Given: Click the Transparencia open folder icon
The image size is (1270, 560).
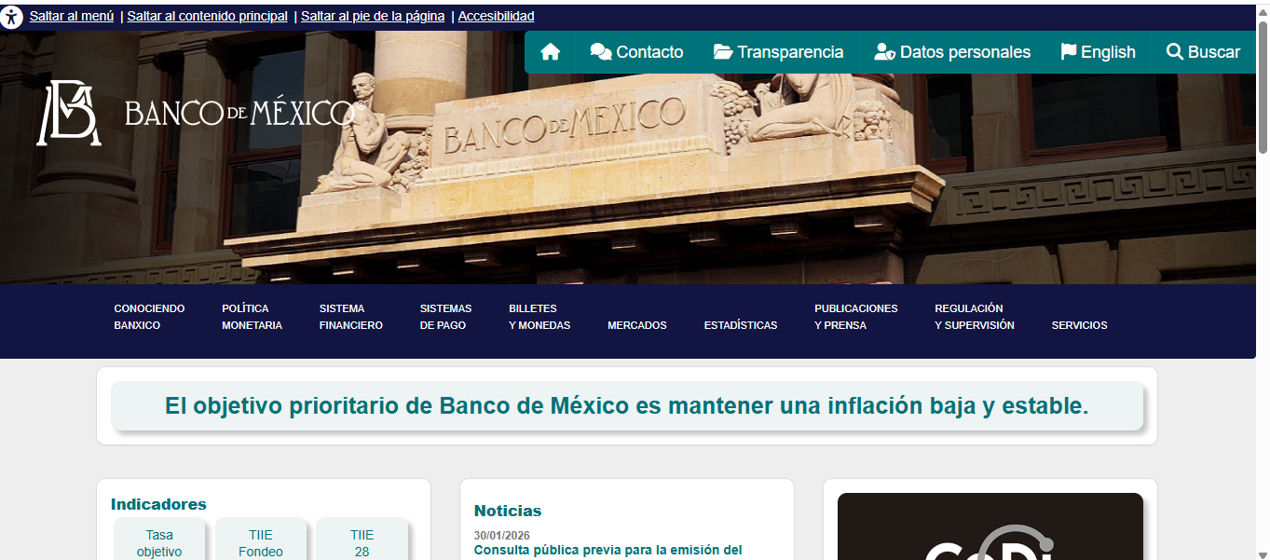Looking at the screenshot, I should coord(723,52).
